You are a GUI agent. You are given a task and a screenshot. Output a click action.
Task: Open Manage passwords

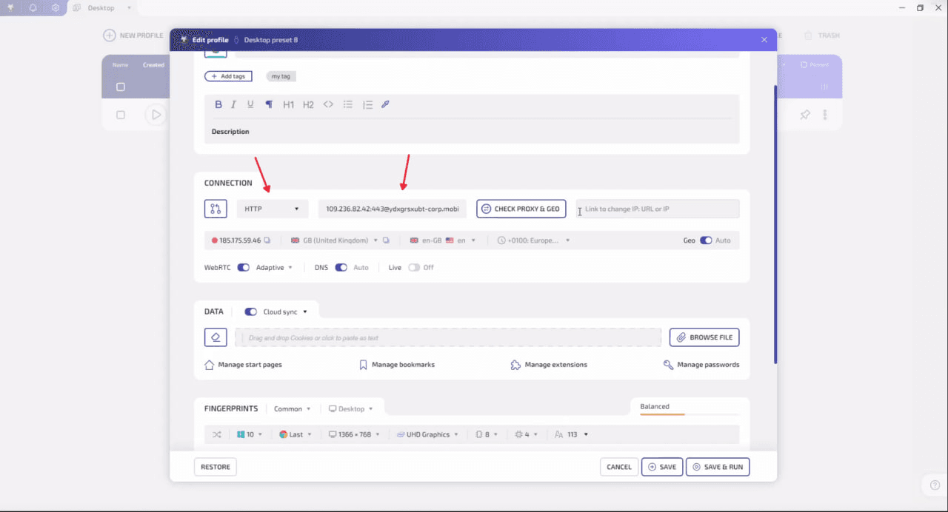click(701, 365)
